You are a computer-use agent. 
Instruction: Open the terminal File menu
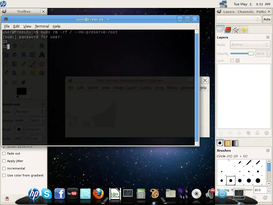7,26
